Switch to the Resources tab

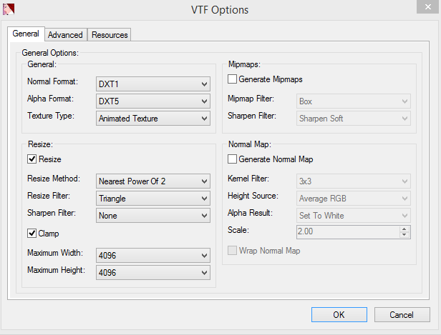click(x=110, y=35)
